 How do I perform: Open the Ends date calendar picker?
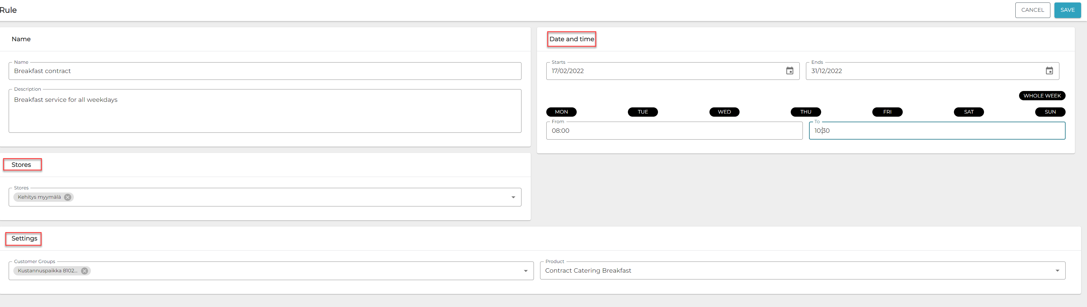pos(1049,71)
